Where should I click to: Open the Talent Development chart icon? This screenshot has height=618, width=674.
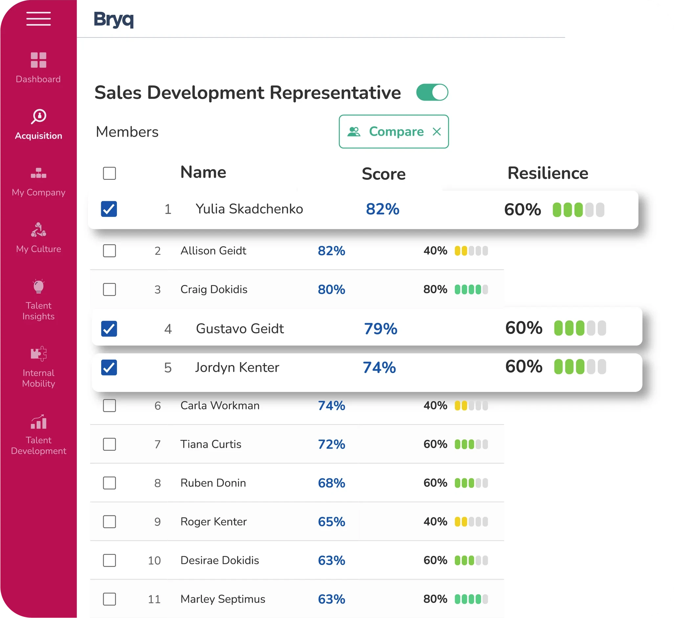point(38,422)
